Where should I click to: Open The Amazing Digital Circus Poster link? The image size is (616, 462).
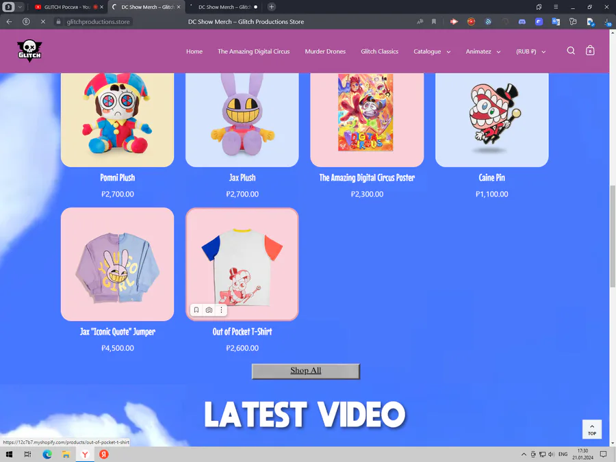(367, 177)
